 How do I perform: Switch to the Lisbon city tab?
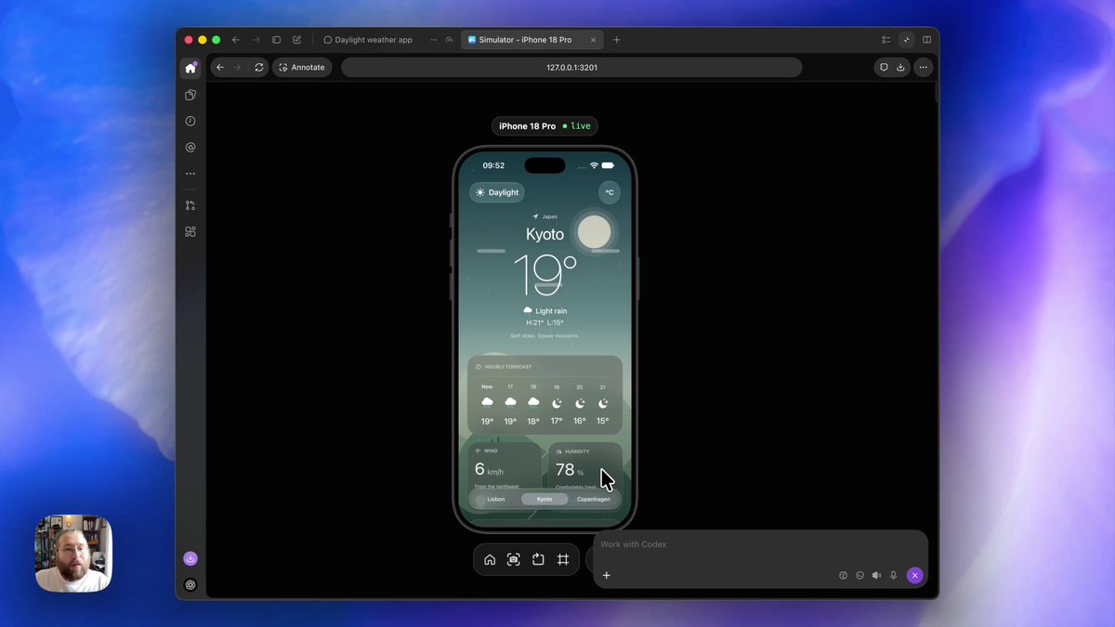tap(496, 499)
